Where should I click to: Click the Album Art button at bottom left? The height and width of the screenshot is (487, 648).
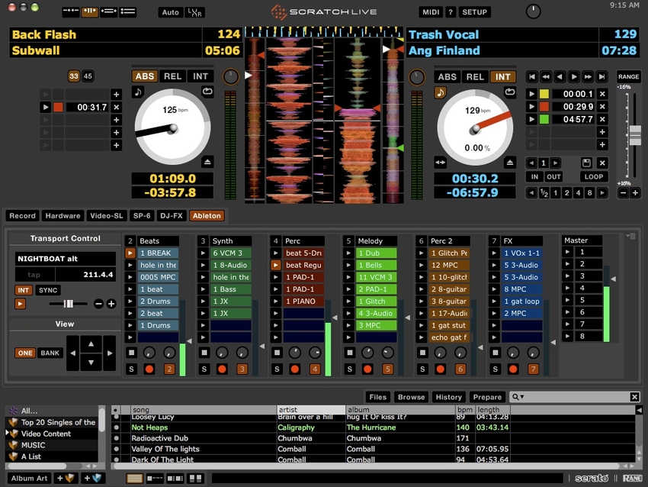tap(29, 478)
